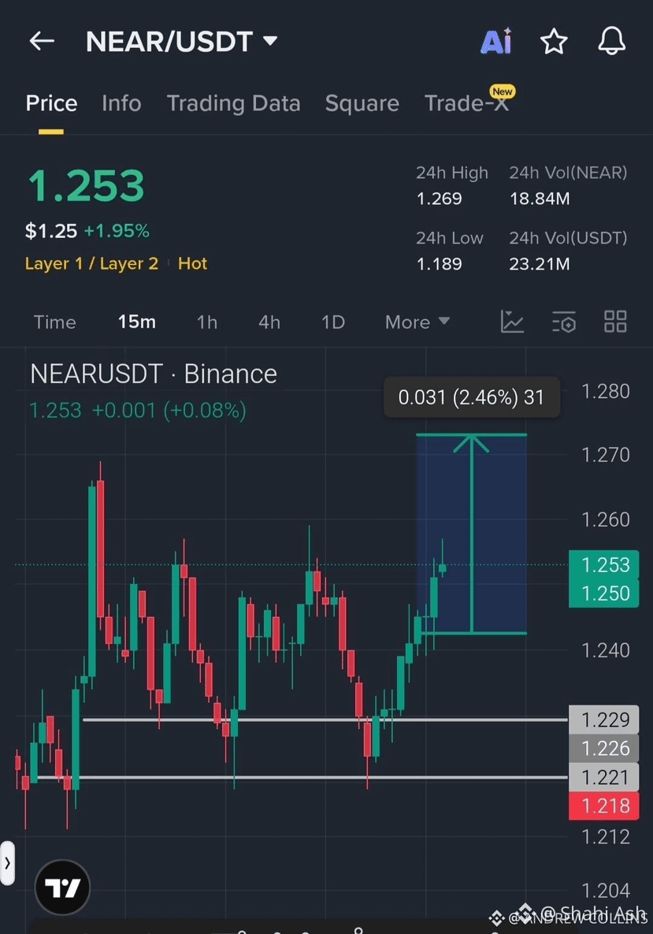The height and width of the screenshot is (934, 653).
Task: Click the large green 1.253 price
Action: (x=87, y=185)
